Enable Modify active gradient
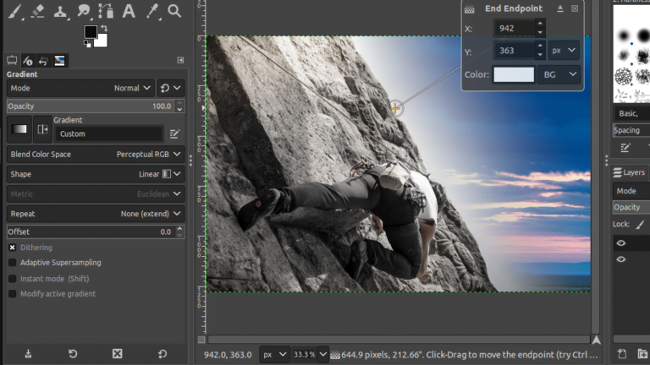This screenshot has height=365, width=650. click(x=13, y=294)
